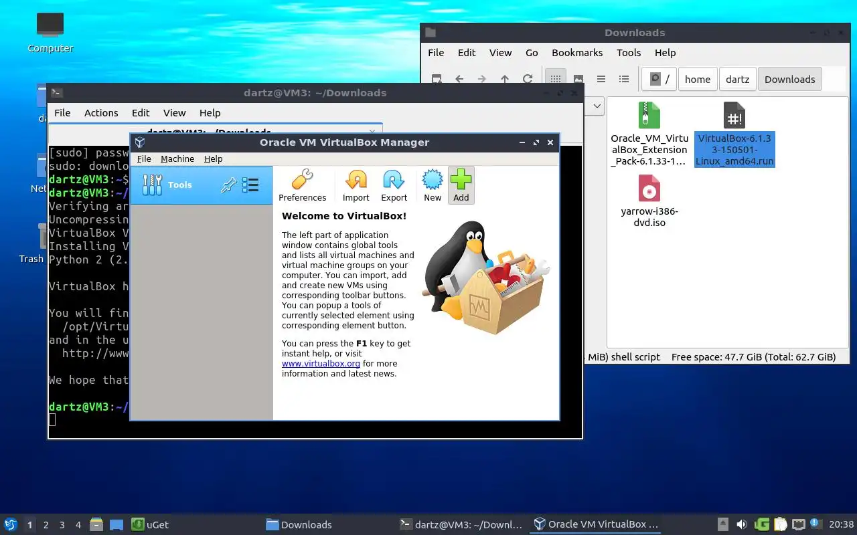
Task: Click the root path button in file manager
Action: click(x=659, y=79)
